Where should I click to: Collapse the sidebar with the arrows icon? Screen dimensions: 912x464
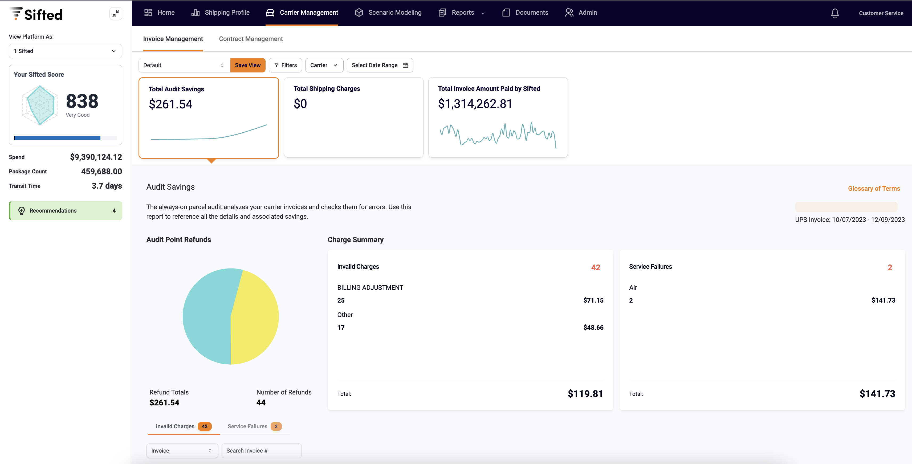point(116,13)
